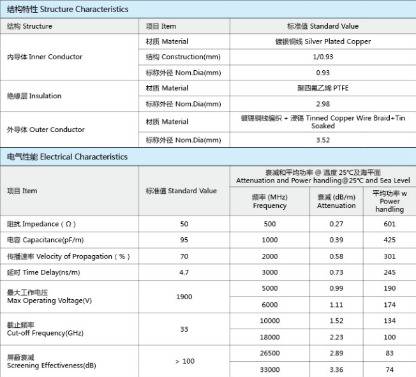Click the 3.52 outer conductor diameter
Image resolution: width=416 pixels, height=377 pixels.
[x=322, y=140]
